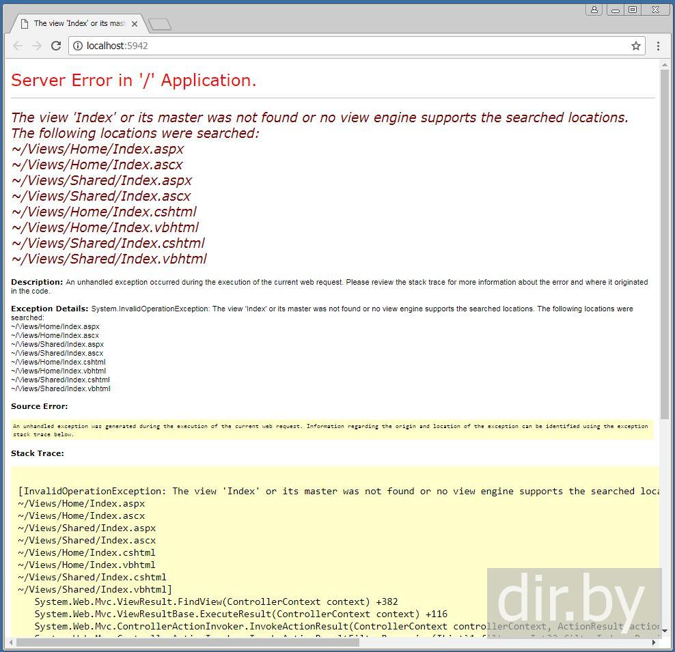Click the browser Back arrow button
Image resolution: width=675 pixels, height=652 pixels.
pos(18,46)
